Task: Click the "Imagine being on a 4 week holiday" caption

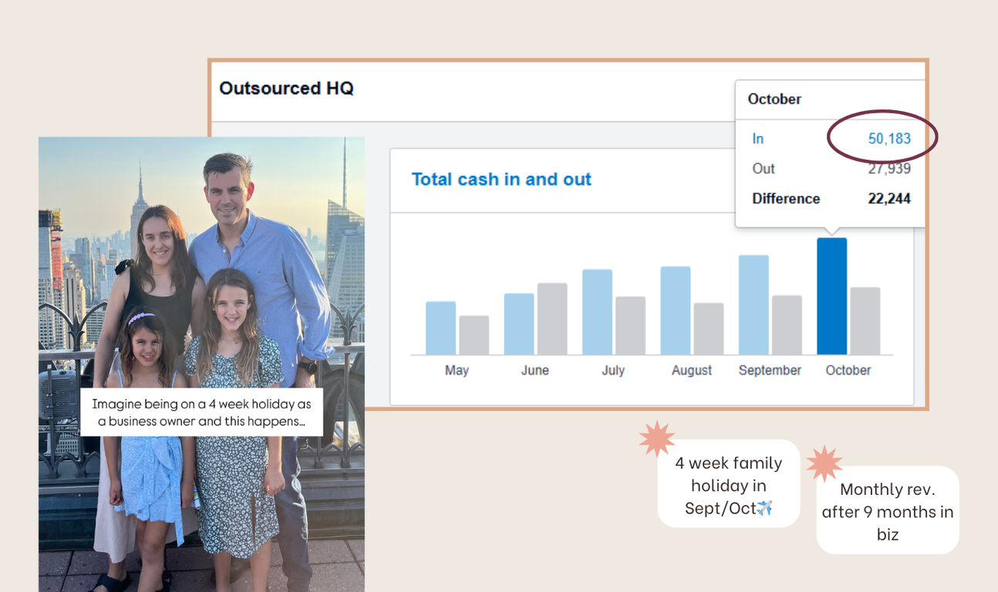Action: click(x=201, y=412)
